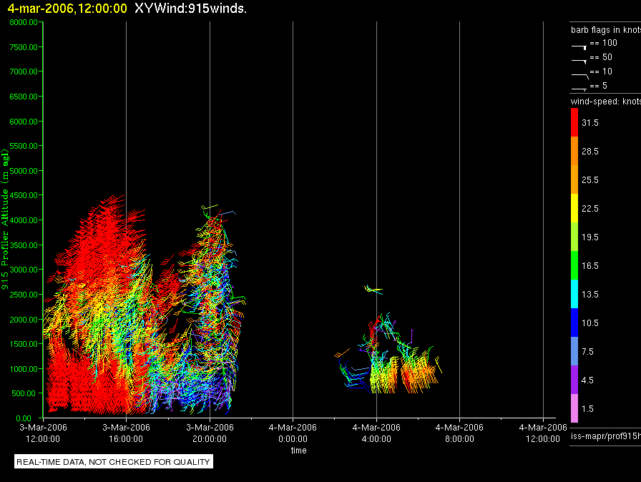Click the 3-Mar-2006 12:00:00 time label
This screenshot has height=482, width=641.
click(x=43, y=433)
